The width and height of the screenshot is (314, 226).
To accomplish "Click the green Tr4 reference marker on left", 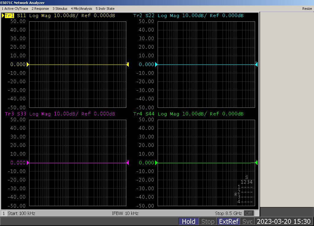I will (156, 163).
